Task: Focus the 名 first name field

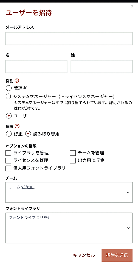Action: (x=36, y=66)
